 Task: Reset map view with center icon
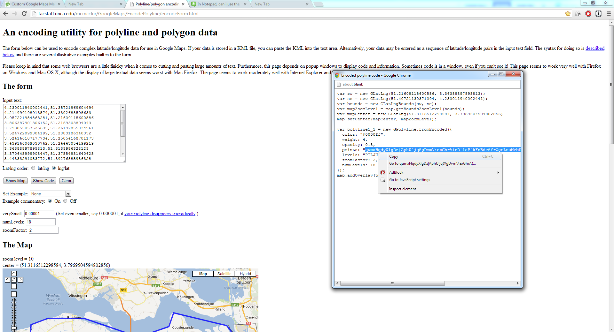tap(14, 280)
